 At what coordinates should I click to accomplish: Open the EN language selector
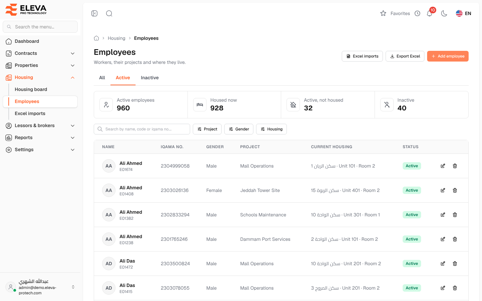tap(464, 13)
